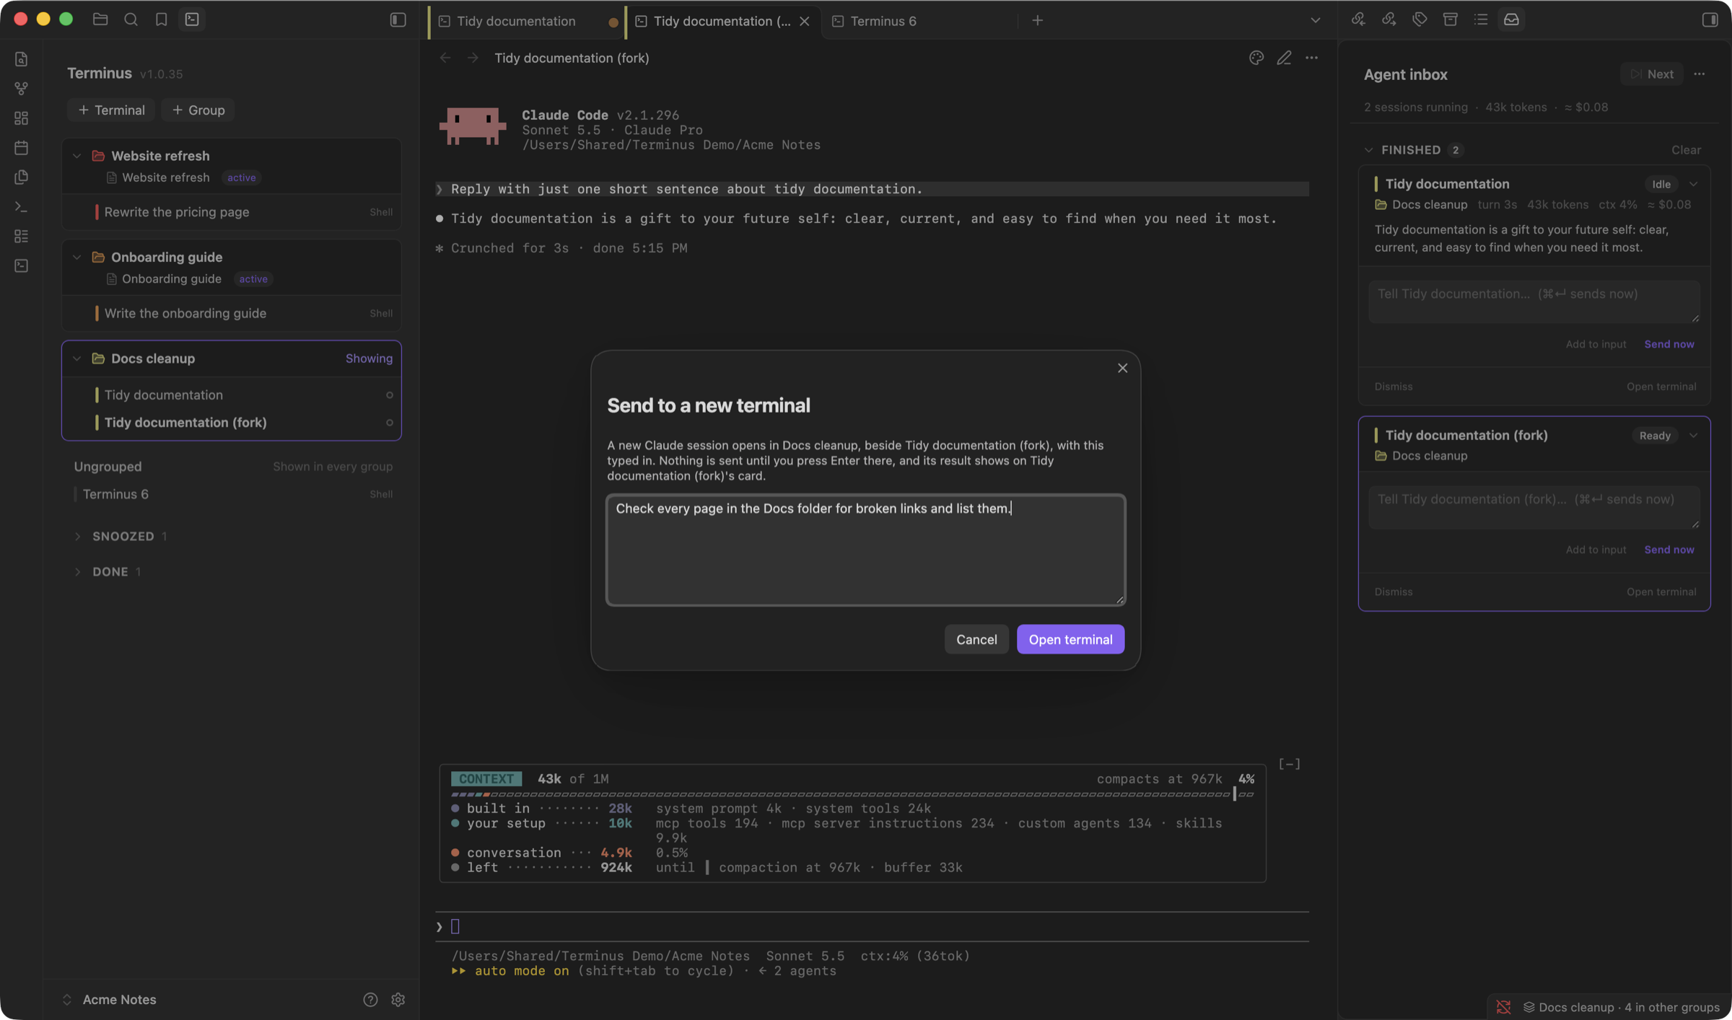1732x1020 pixels.
Task: Expand the Tidy documentation Idle card chevron
Action: (1693, 184)
